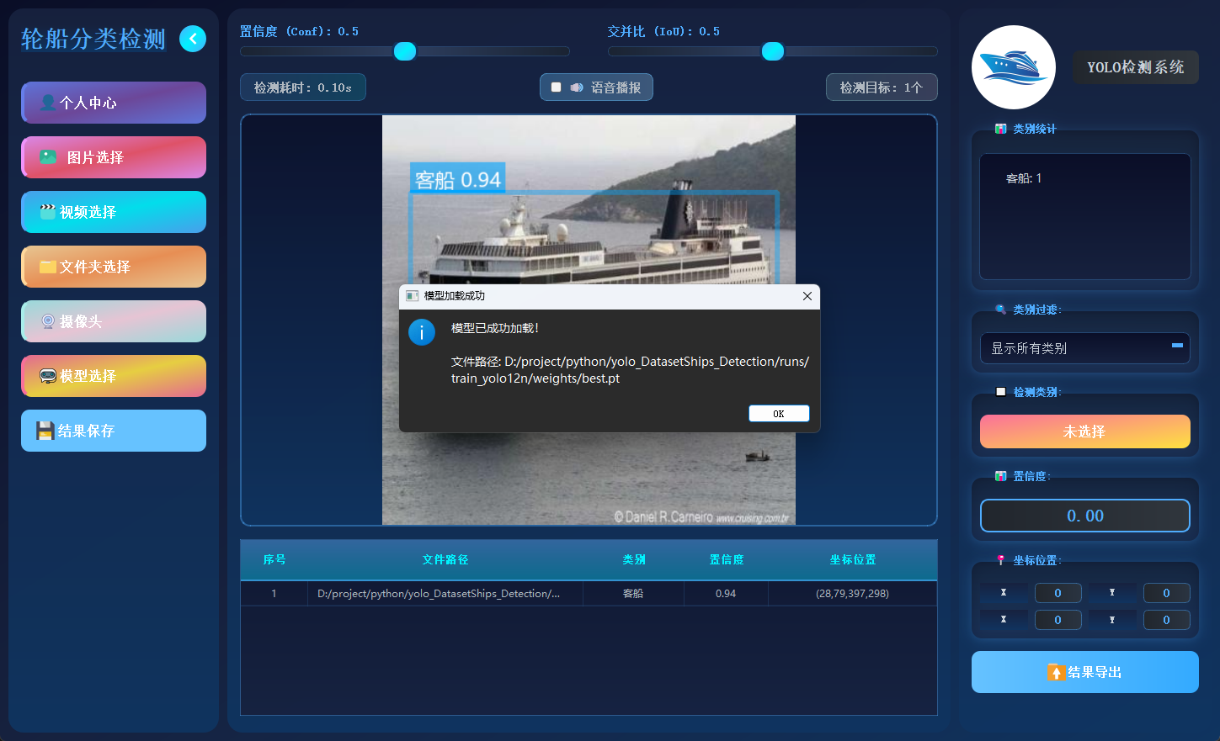Toggle the 检测类别 checkbox
Screen dimensions: 1220x741
point(1001,392)
